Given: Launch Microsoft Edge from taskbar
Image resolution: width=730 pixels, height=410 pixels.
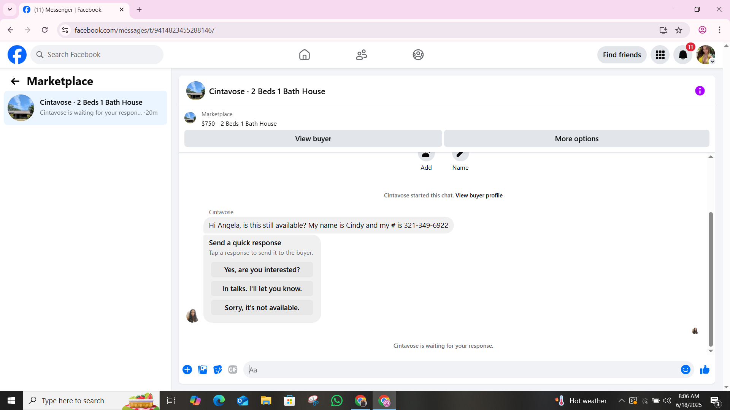Looking at the screenshot, I should point(219,401).
